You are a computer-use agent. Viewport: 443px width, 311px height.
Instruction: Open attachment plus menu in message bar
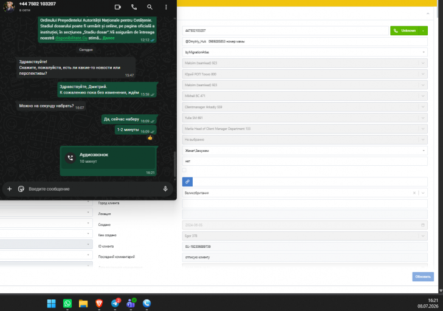pos(9,189)
